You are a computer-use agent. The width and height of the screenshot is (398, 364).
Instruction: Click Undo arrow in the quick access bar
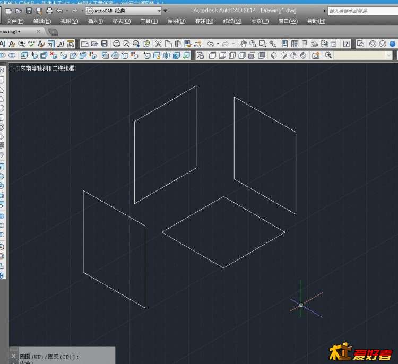[59, 11]
